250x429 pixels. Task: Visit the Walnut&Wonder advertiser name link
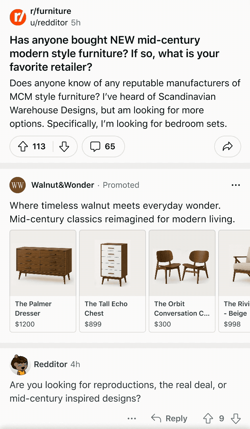pyautogui.click(x=62, y=185)
